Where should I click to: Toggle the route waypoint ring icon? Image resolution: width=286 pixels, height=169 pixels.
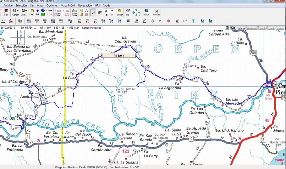(x=66, y=11)
